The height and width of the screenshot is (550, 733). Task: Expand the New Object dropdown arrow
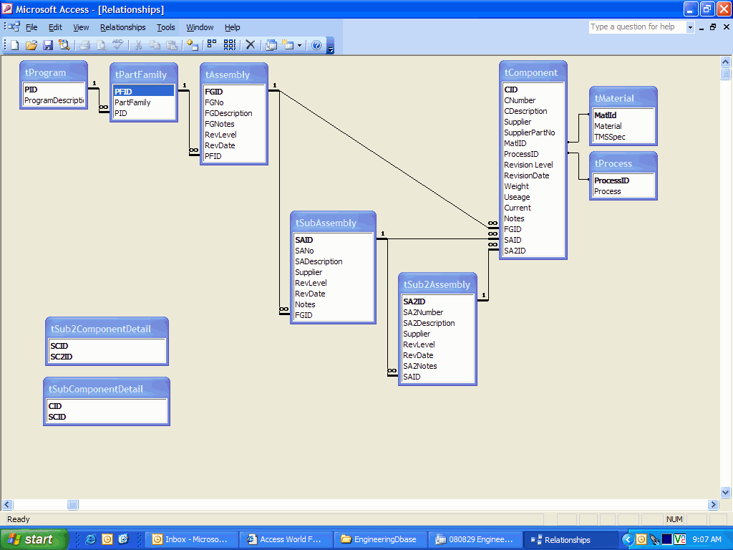click(x=299, y=45)
